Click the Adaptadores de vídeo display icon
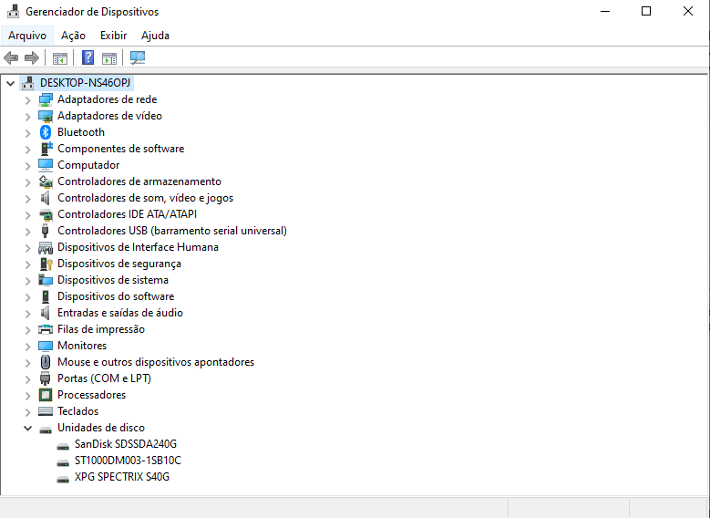Screen dimensions: 710x518 point(46,116)
